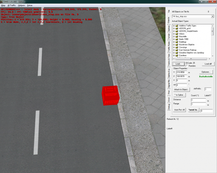Open the Map menu
This screenshot has height=173, width=217.
3,5
